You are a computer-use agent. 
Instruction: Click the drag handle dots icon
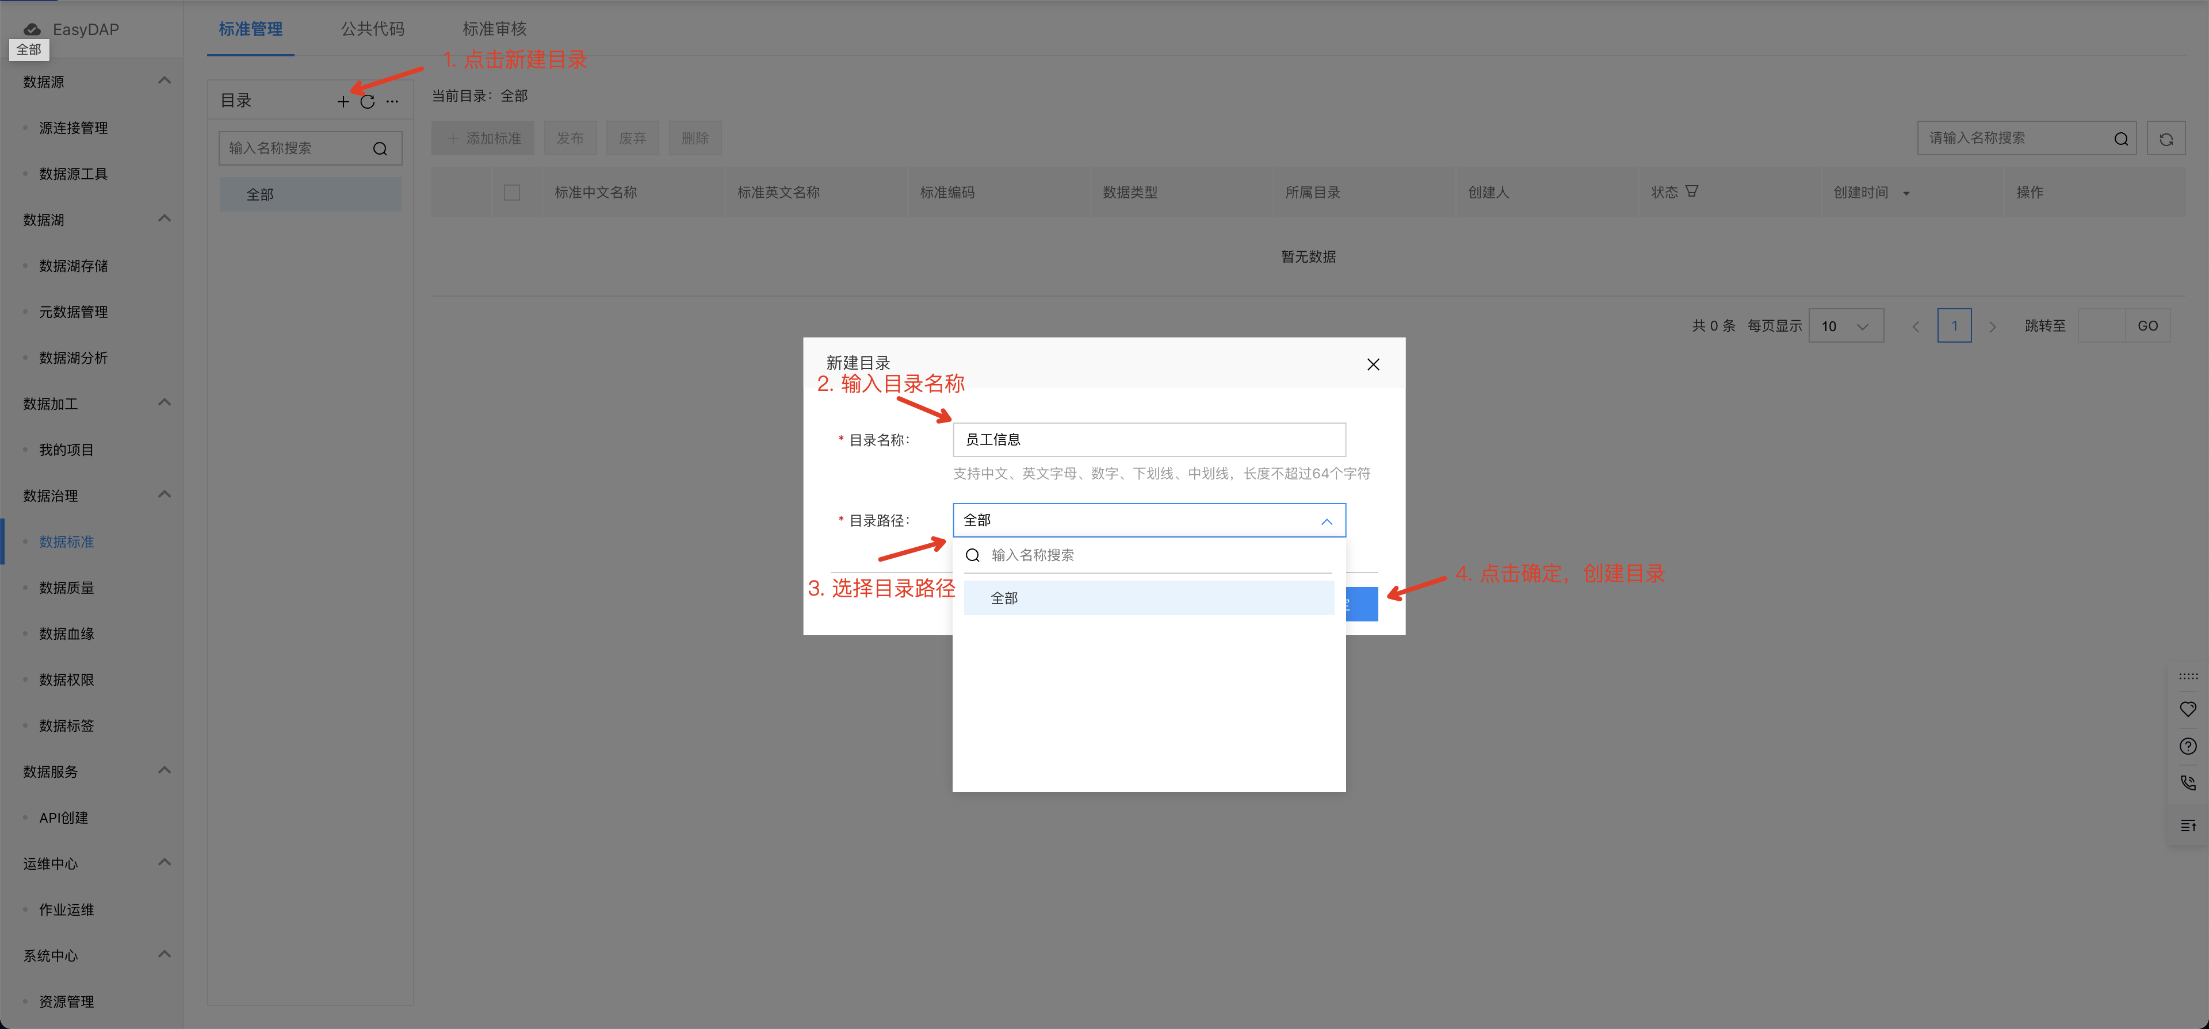pos(2188,676)
